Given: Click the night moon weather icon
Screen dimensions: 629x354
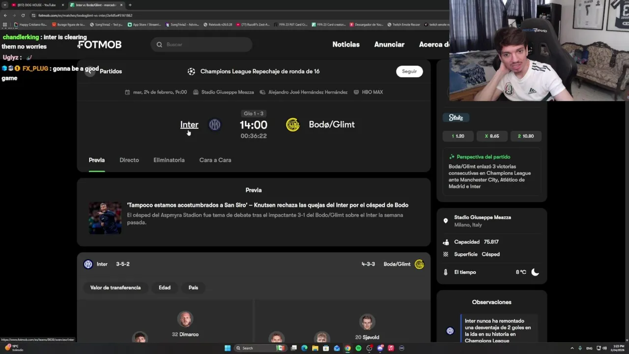Looking at the screenshot, I should [535, 272].
